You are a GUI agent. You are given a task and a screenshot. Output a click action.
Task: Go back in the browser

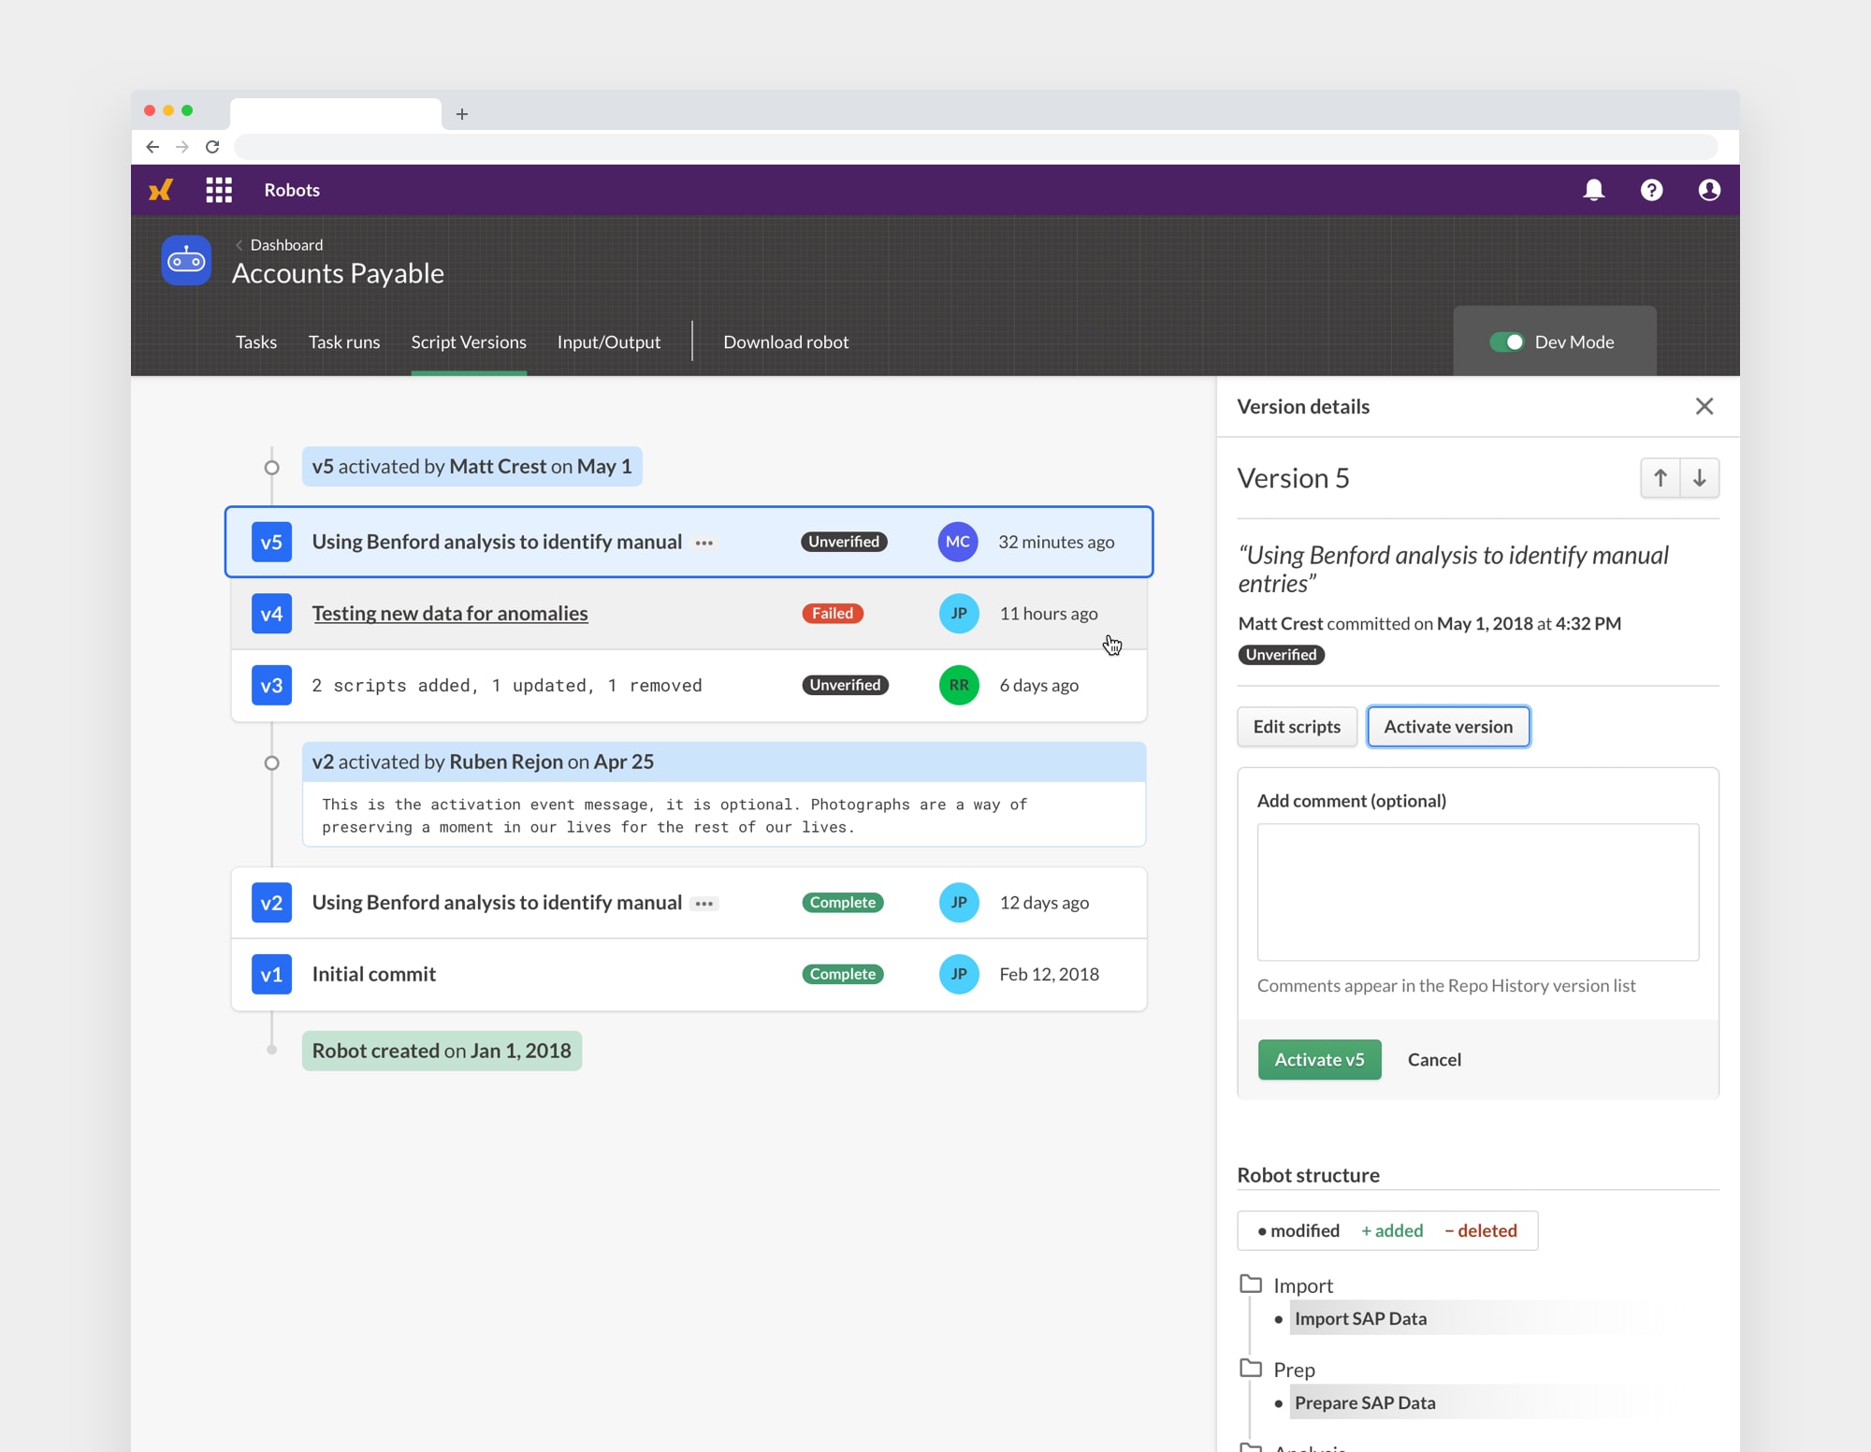152,147
